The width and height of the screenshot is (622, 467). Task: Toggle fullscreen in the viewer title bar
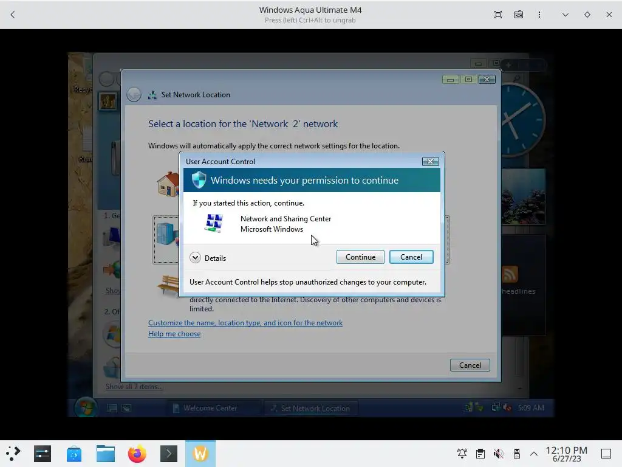coord(498,15)
